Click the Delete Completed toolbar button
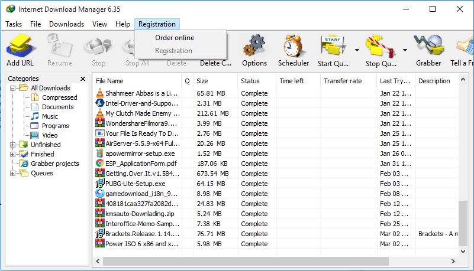 tap(215, 63)
